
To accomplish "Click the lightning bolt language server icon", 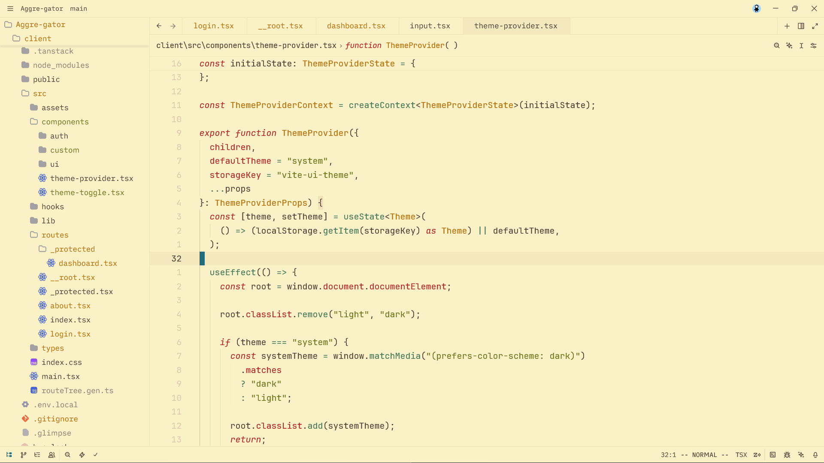I will (82, 455).
